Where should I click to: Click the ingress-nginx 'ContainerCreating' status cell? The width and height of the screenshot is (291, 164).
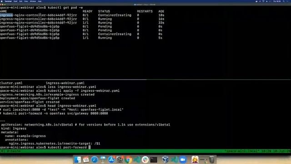click(115, 15)
